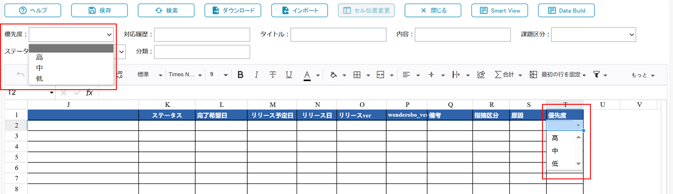Insert a chart with the chart icon

[x=481, y=75]
